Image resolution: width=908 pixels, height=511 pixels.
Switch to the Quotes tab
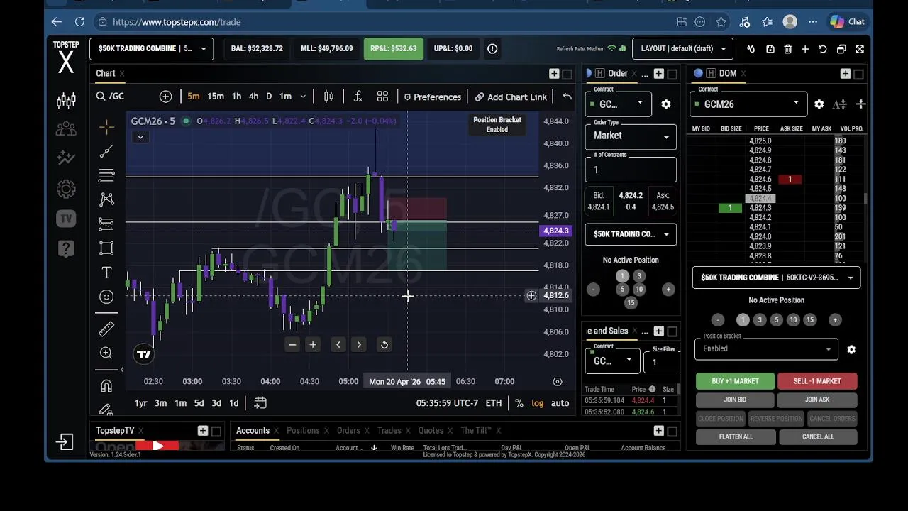click(431, 431)
